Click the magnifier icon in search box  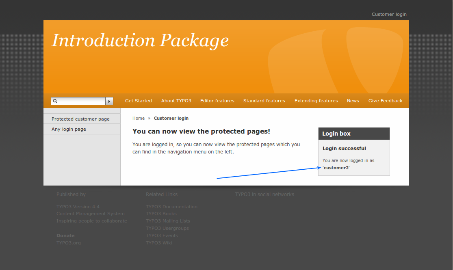click(x=55, y=101)
